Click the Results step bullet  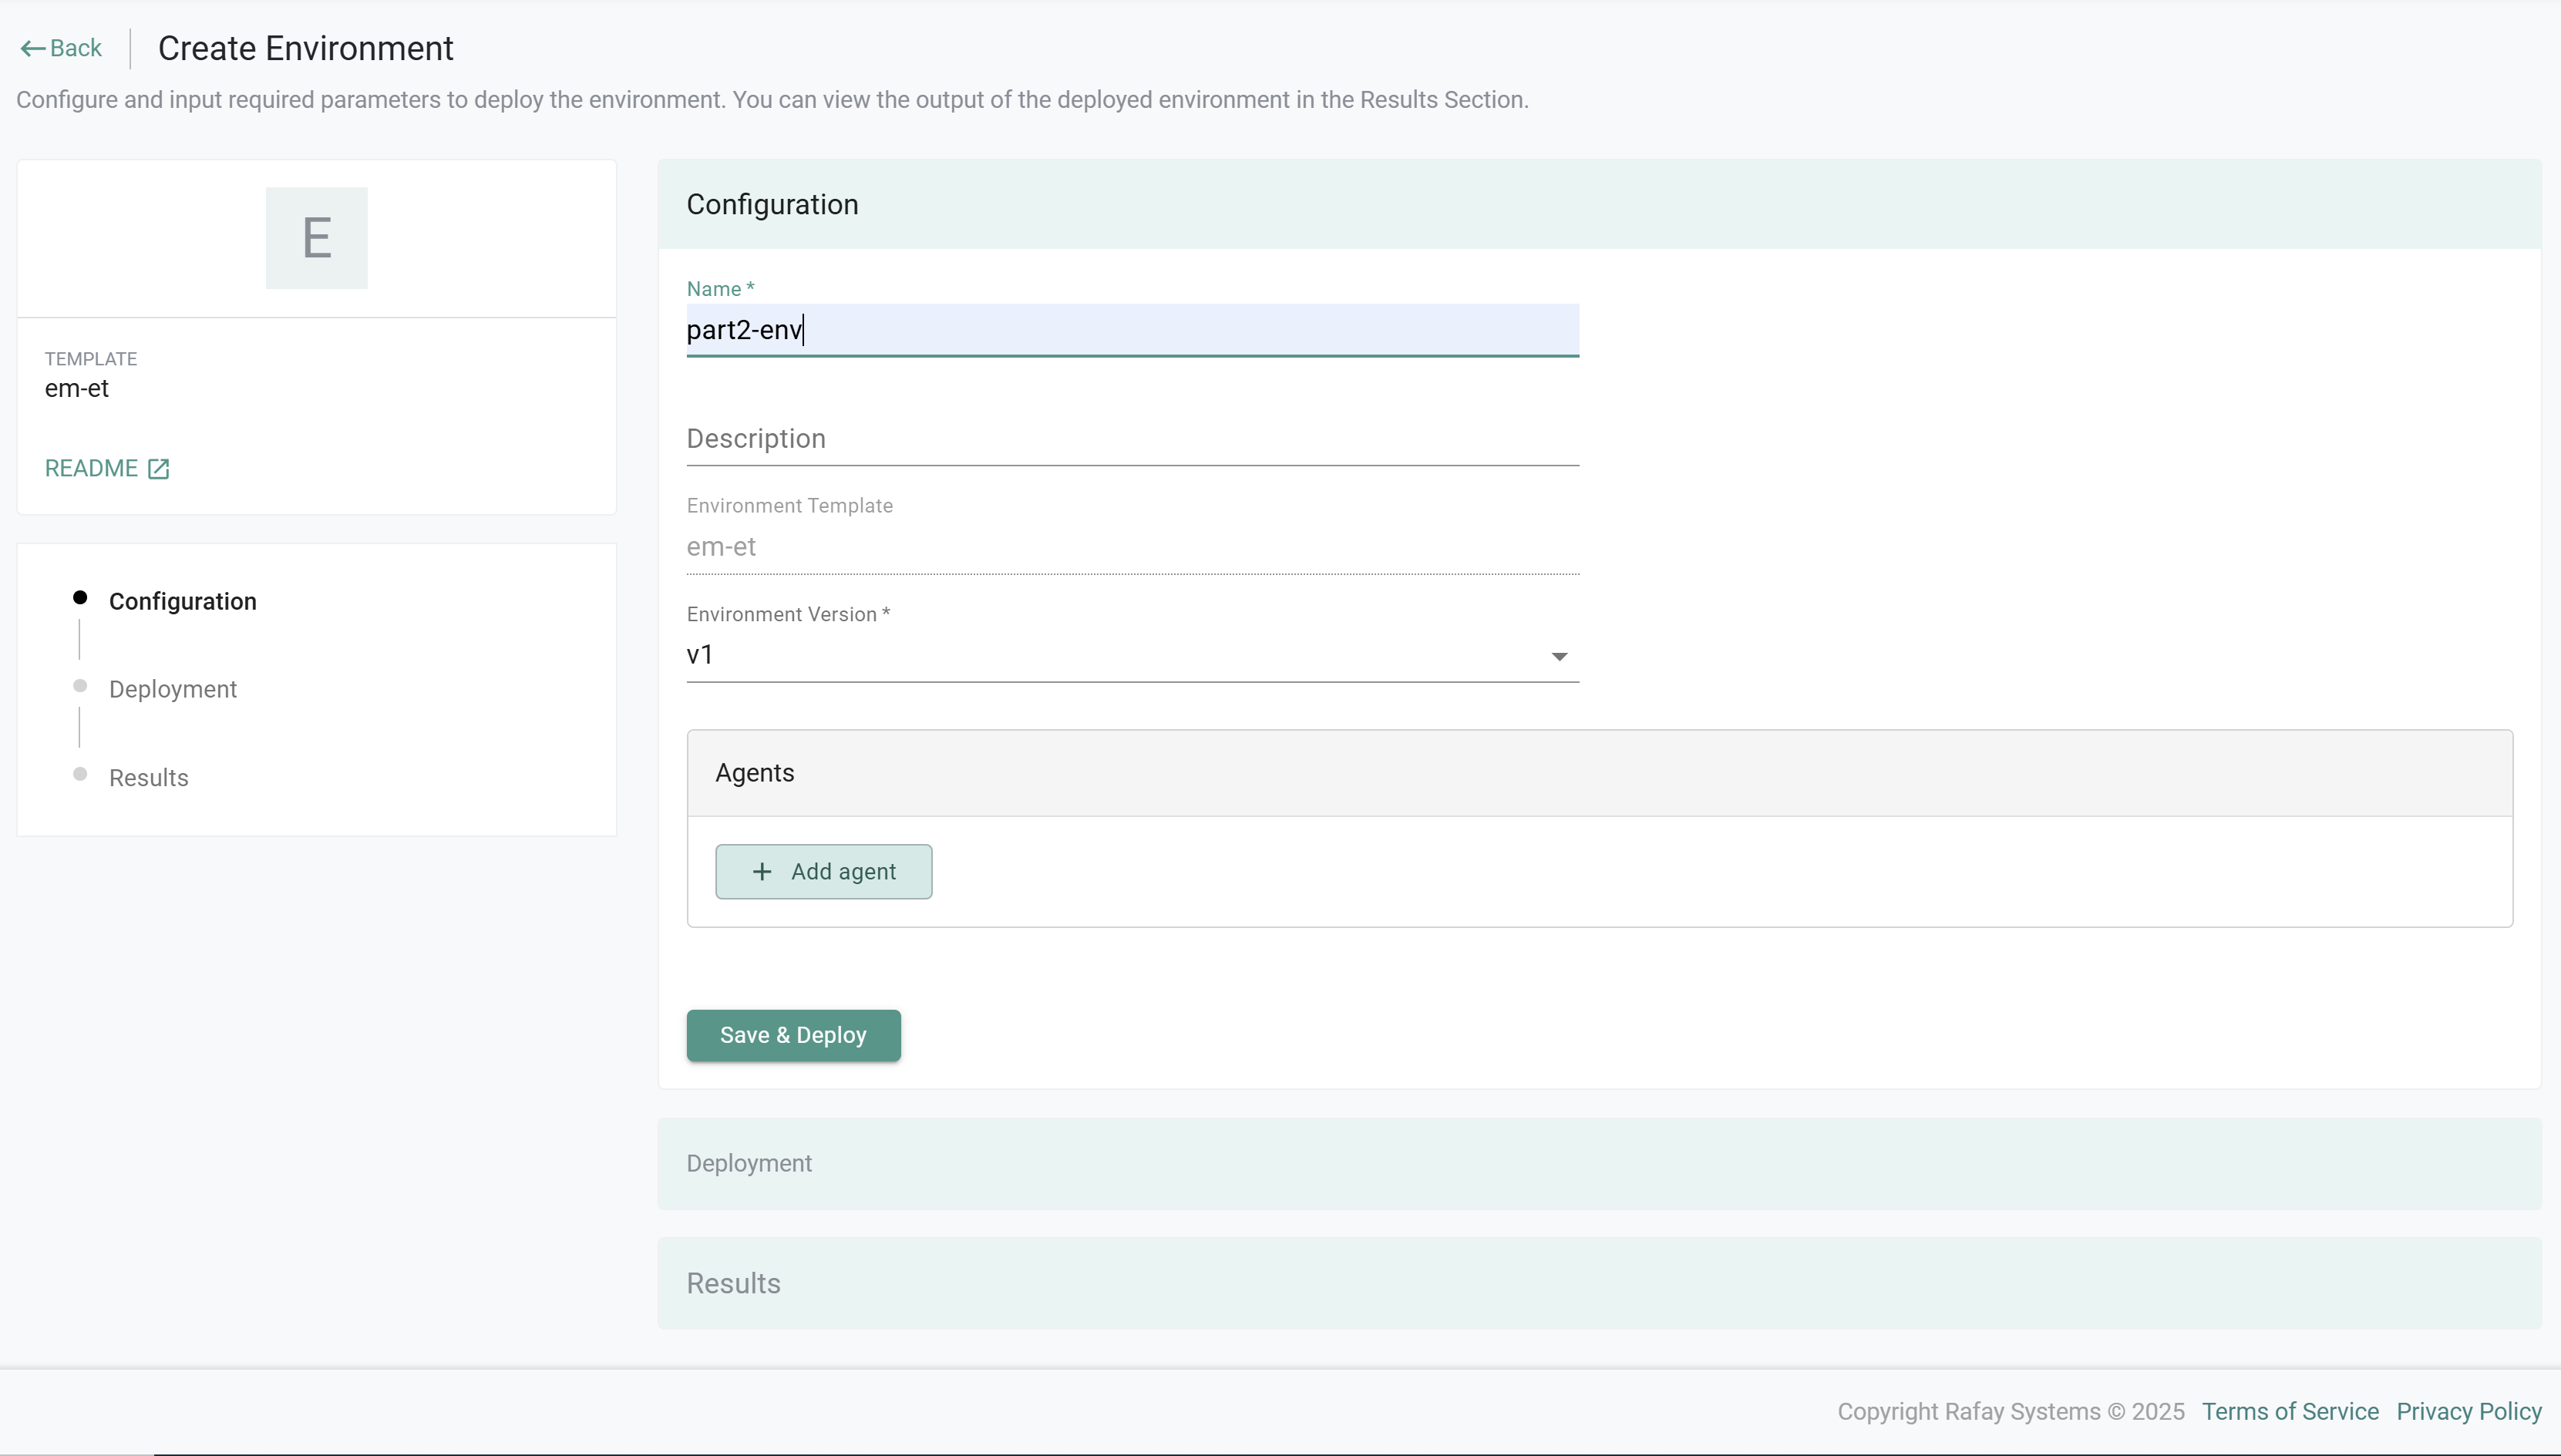coord(80,774)
